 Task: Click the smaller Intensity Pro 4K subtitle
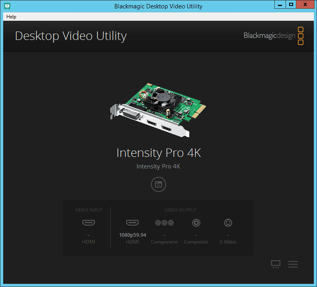click(158, 166)
